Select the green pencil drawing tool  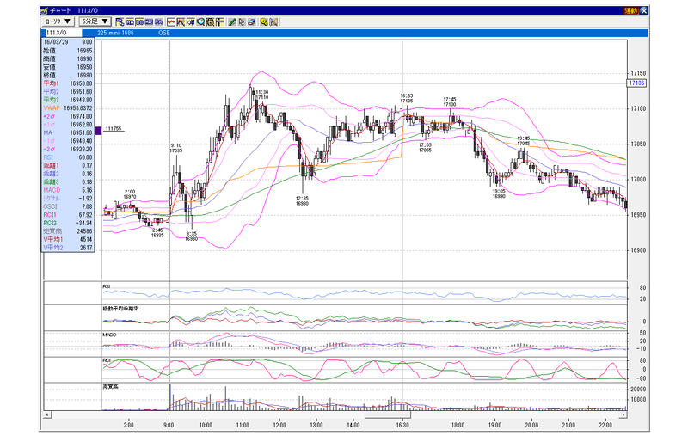(x=231, y=22)
